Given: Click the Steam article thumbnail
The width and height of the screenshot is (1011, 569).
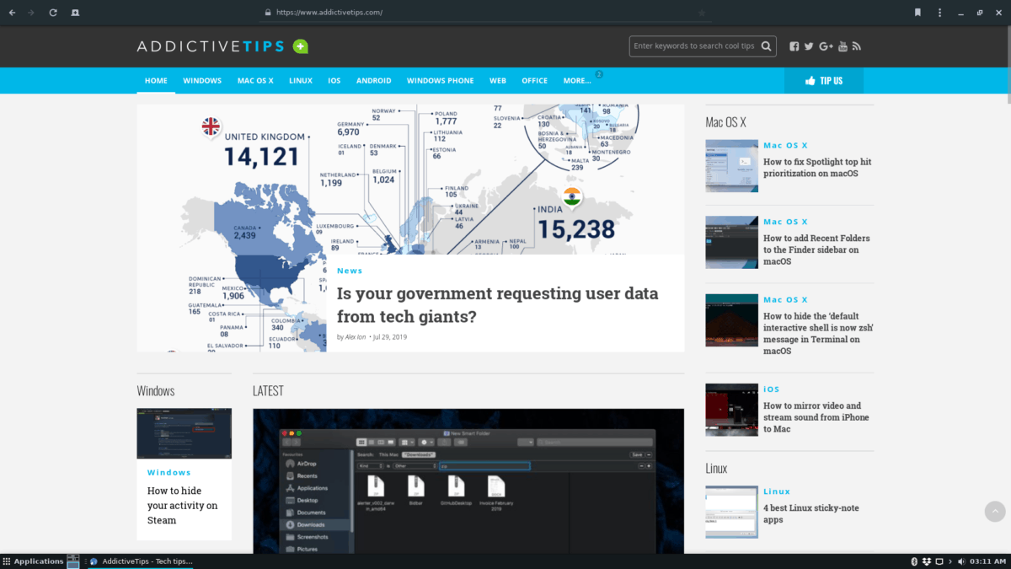Looking at the screenshot, I should coord(185,433).
